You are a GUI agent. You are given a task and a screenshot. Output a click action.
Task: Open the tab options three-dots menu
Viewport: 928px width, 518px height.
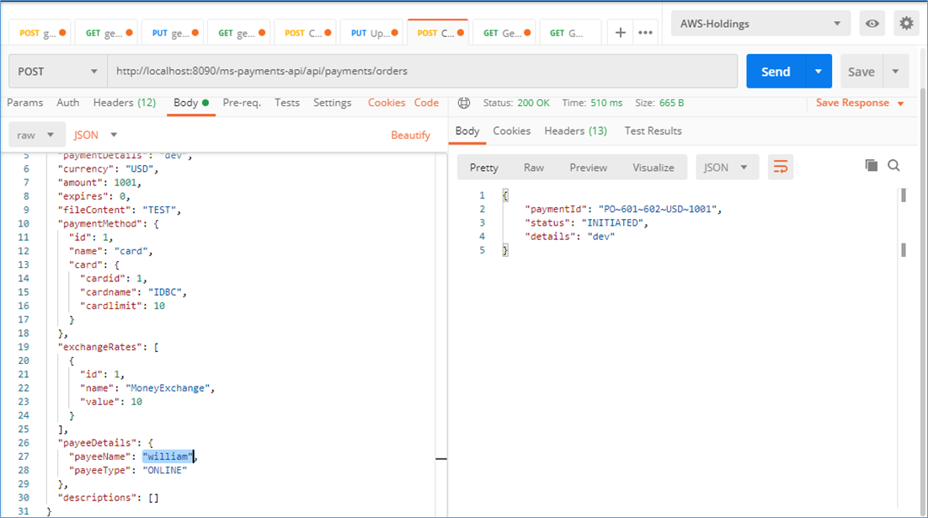[646, 33]
